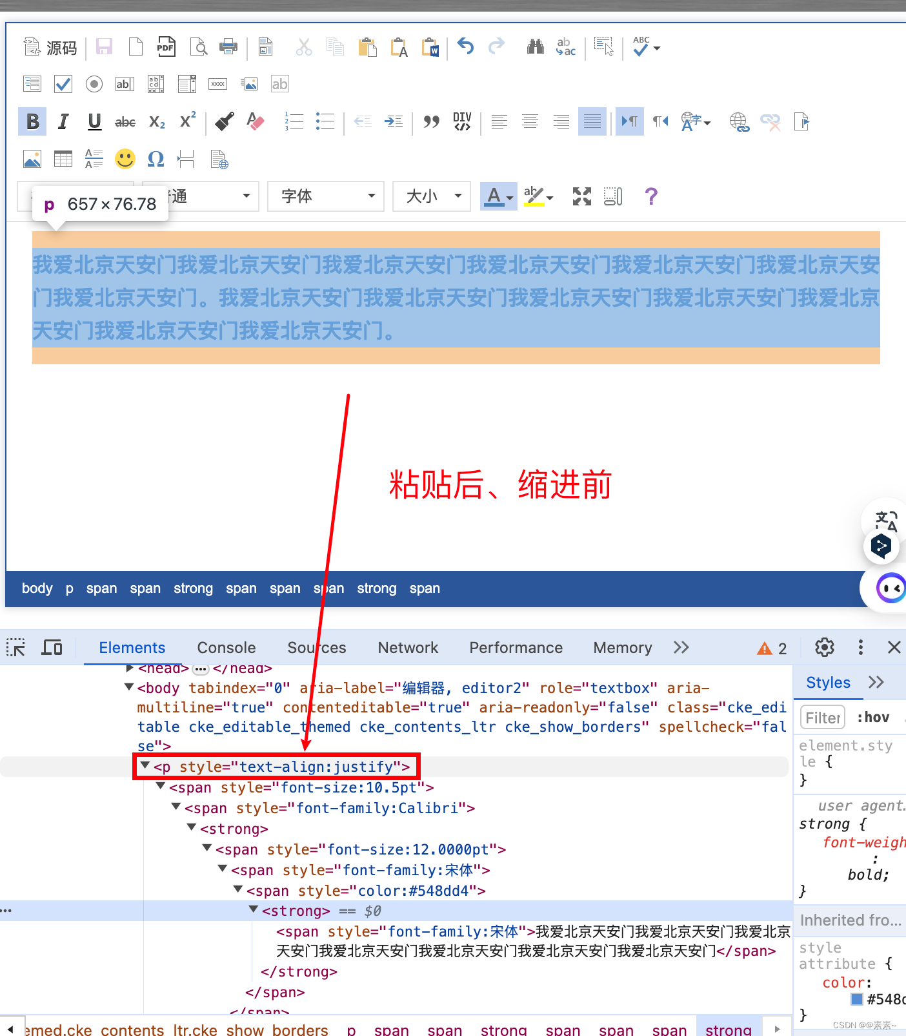Toggle subscript formatting
906x1036 pixels.
[157, 121]
